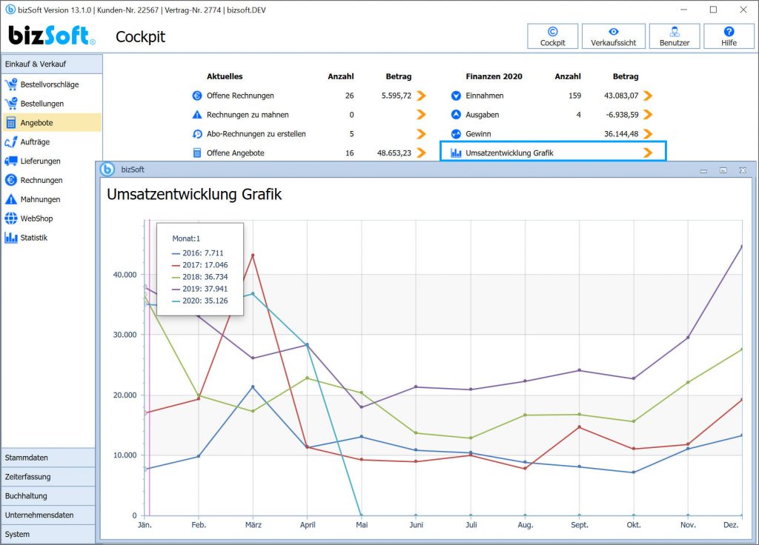
Task: Click the Offene Rechnungen euro icon
Action: pos(197,96)
